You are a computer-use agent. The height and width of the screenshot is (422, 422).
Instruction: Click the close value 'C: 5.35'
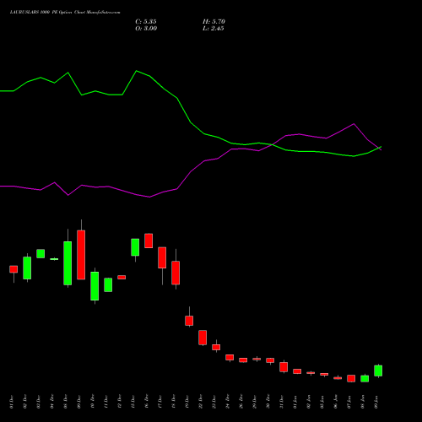pos(146,22)
